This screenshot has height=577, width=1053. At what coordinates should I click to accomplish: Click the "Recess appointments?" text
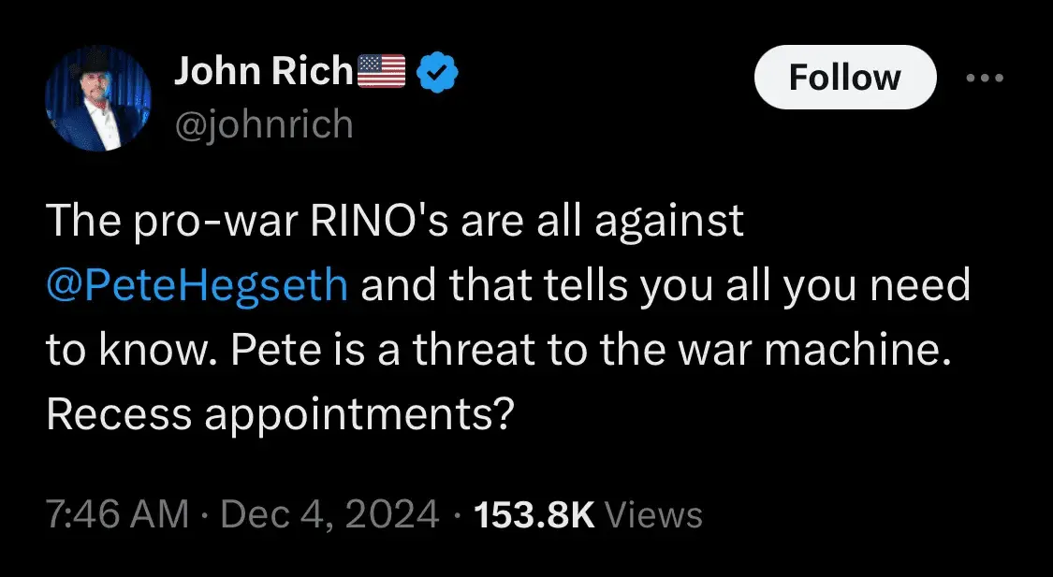pyautogui.click(x=281, y=412)
